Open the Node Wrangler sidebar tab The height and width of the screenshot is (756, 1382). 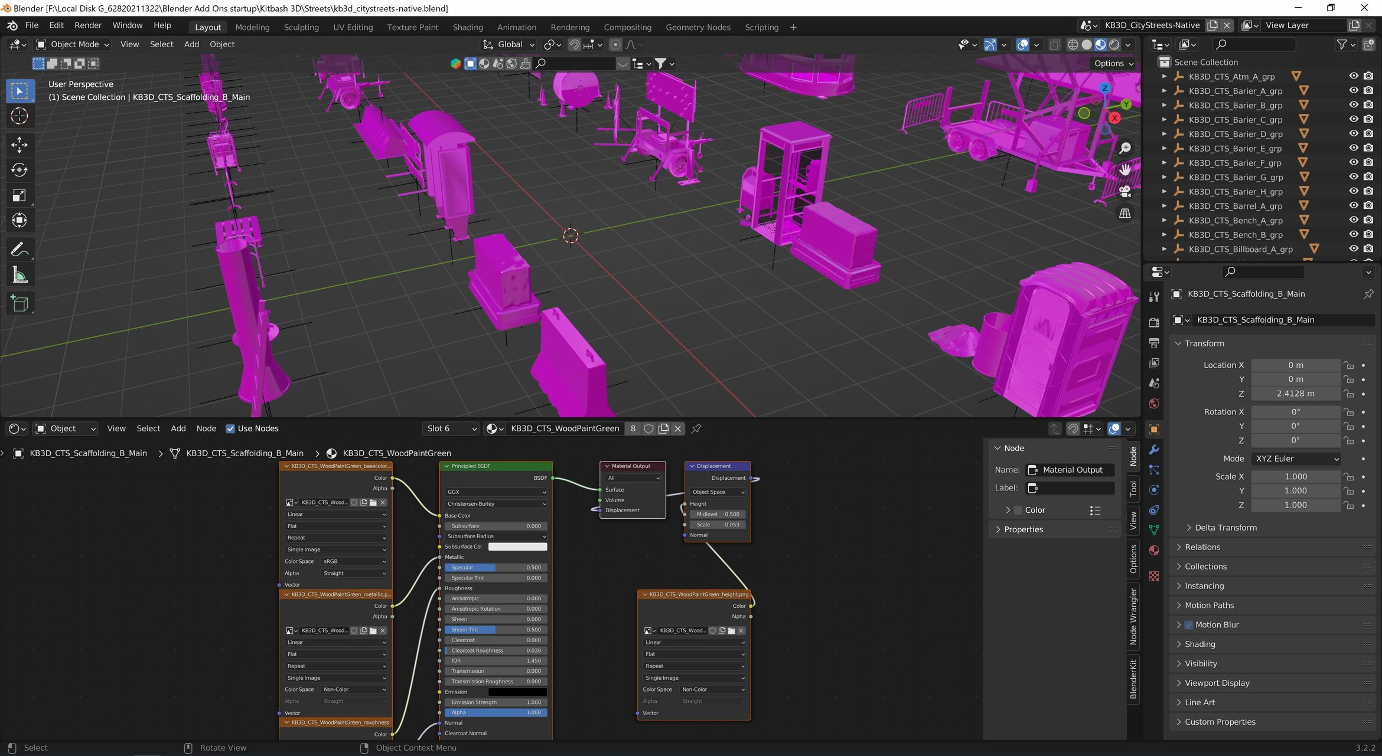[x=1133, y=616]
